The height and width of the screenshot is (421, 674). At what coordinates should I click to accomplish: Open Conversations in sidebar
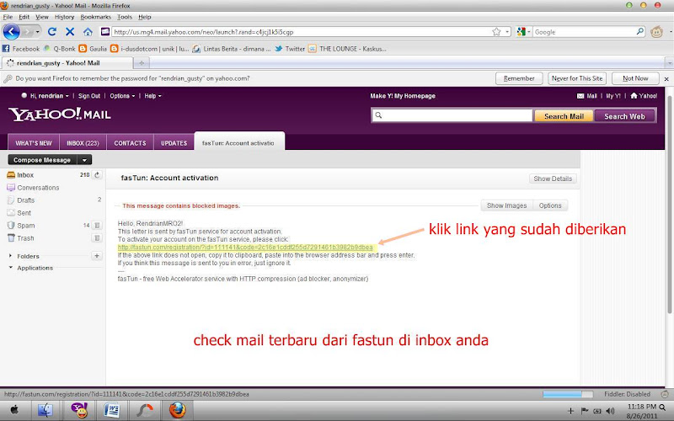[38, 188]
